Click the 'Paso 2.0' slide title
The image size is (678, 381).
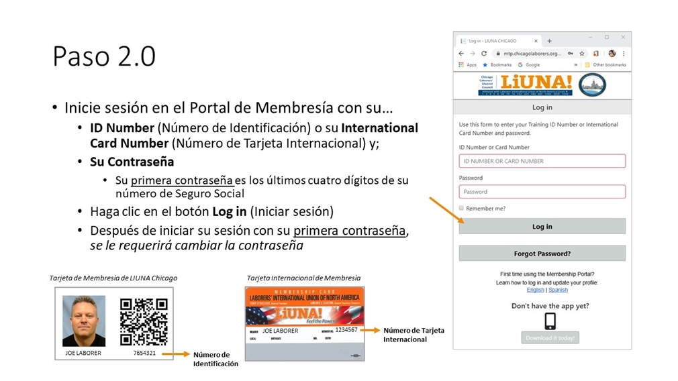(x=104, y=56)
